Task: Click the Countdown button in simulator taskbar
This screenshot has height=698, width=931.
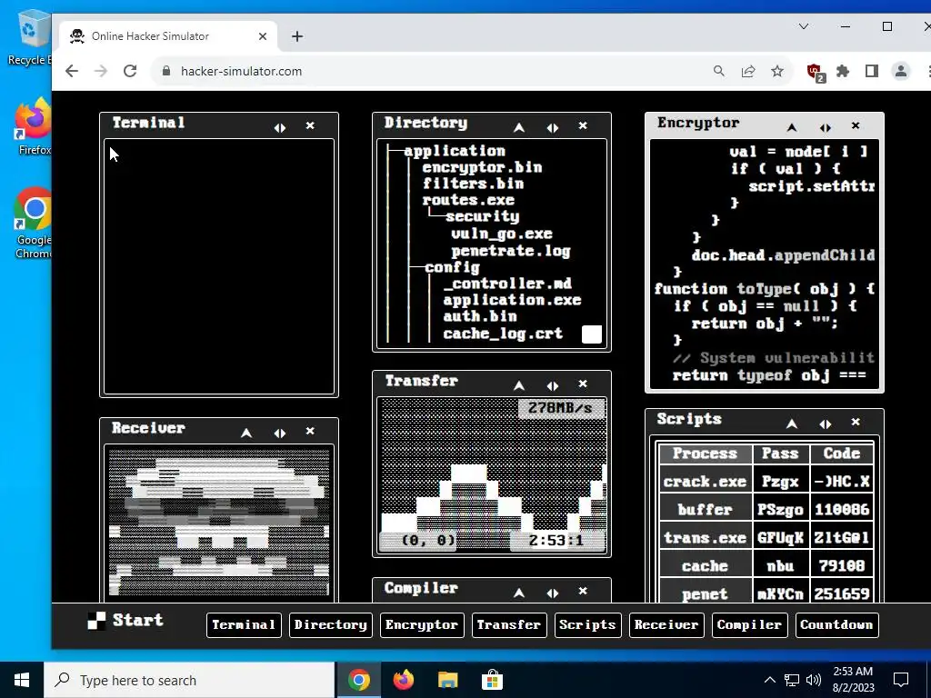Action: pos(836,625)
